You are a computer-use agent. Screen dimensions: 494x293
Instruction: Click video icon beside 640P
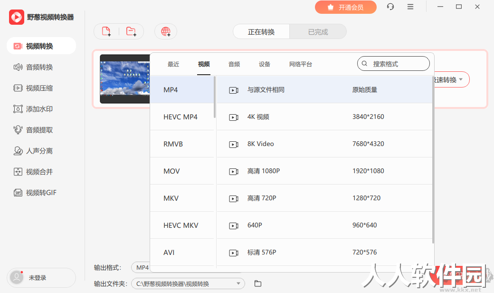point(233,226)
